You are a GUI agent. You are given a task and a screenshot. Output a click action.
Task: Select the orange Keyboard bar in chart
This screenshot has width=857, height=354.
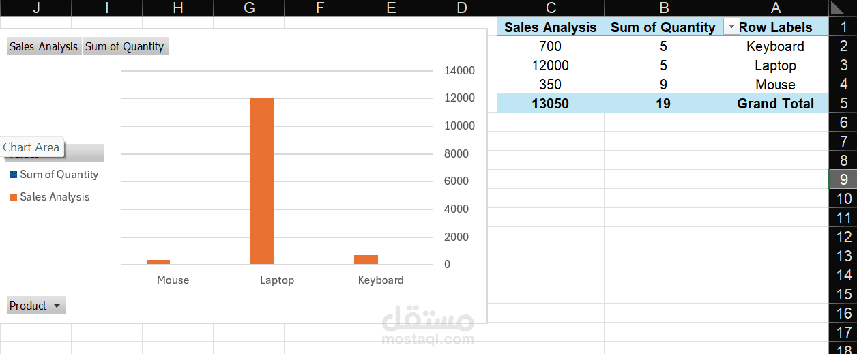click(366, 259)
